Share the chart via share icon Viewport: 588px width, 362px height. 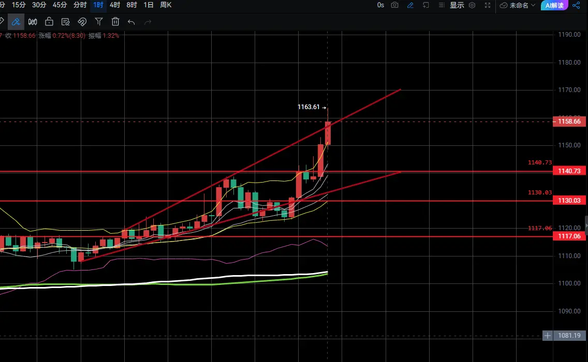click(577, 5)
